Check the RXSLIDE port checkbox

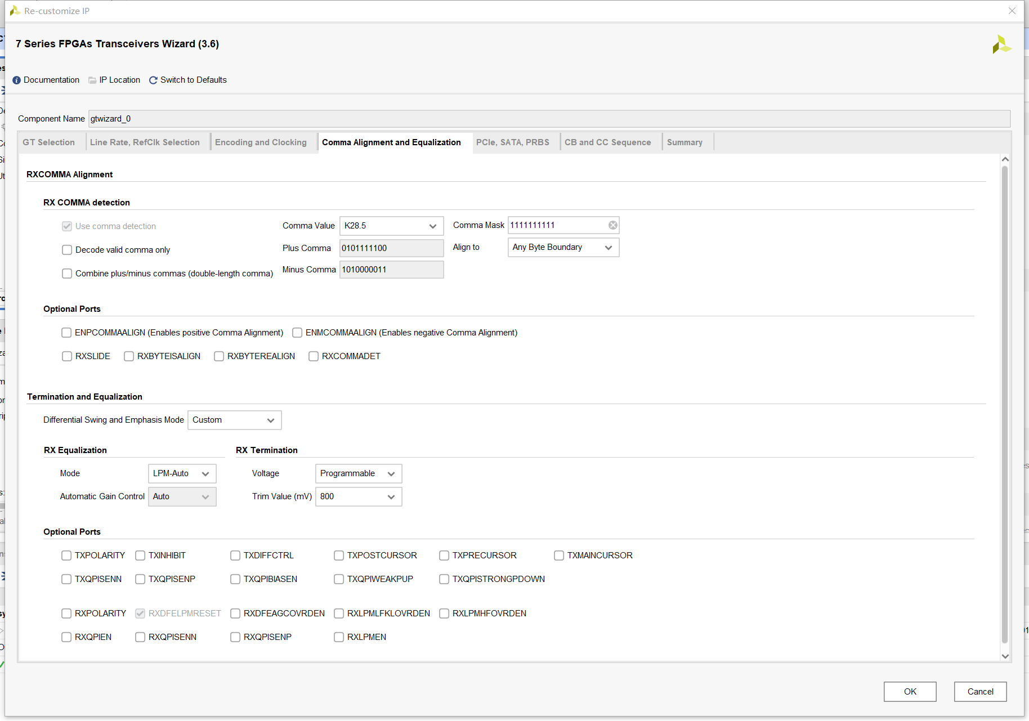coord(67,356)
